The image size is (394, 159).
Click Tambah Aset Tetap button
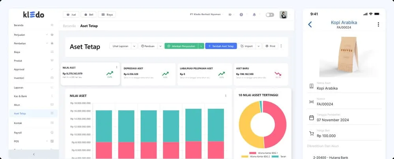(221, 46)
